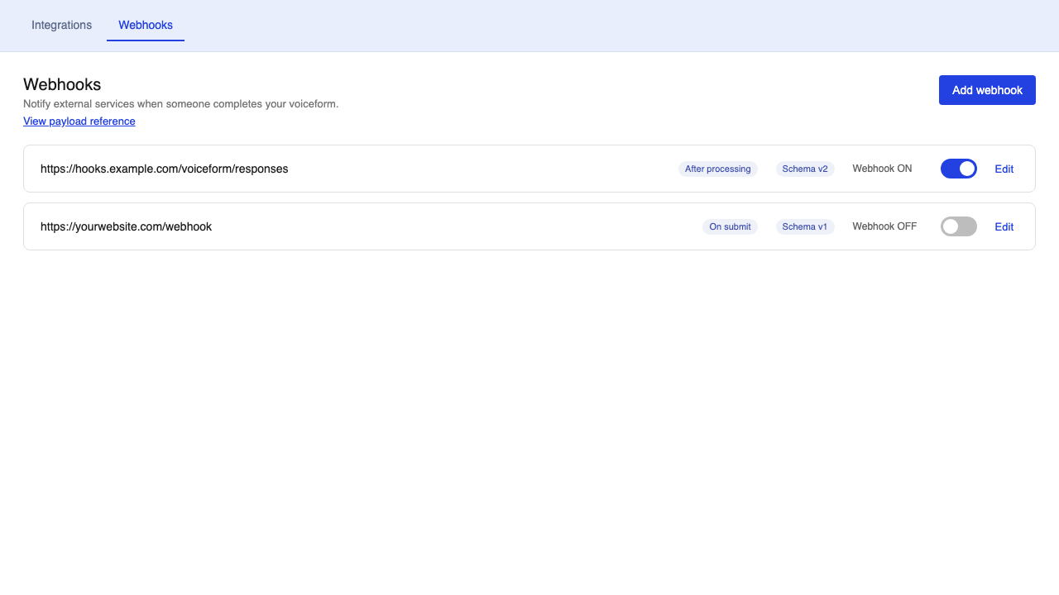The image size is (1059, 595).
Task: Enable the yourwebsite.com webhook toggle
Action: click(x=959, y=226)
